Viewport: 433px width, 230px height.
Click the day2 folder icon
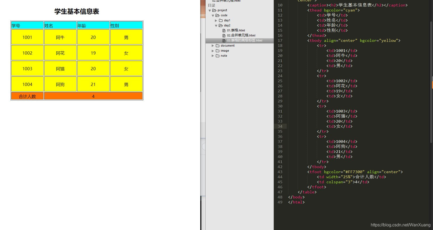click(x=220, y=26)
